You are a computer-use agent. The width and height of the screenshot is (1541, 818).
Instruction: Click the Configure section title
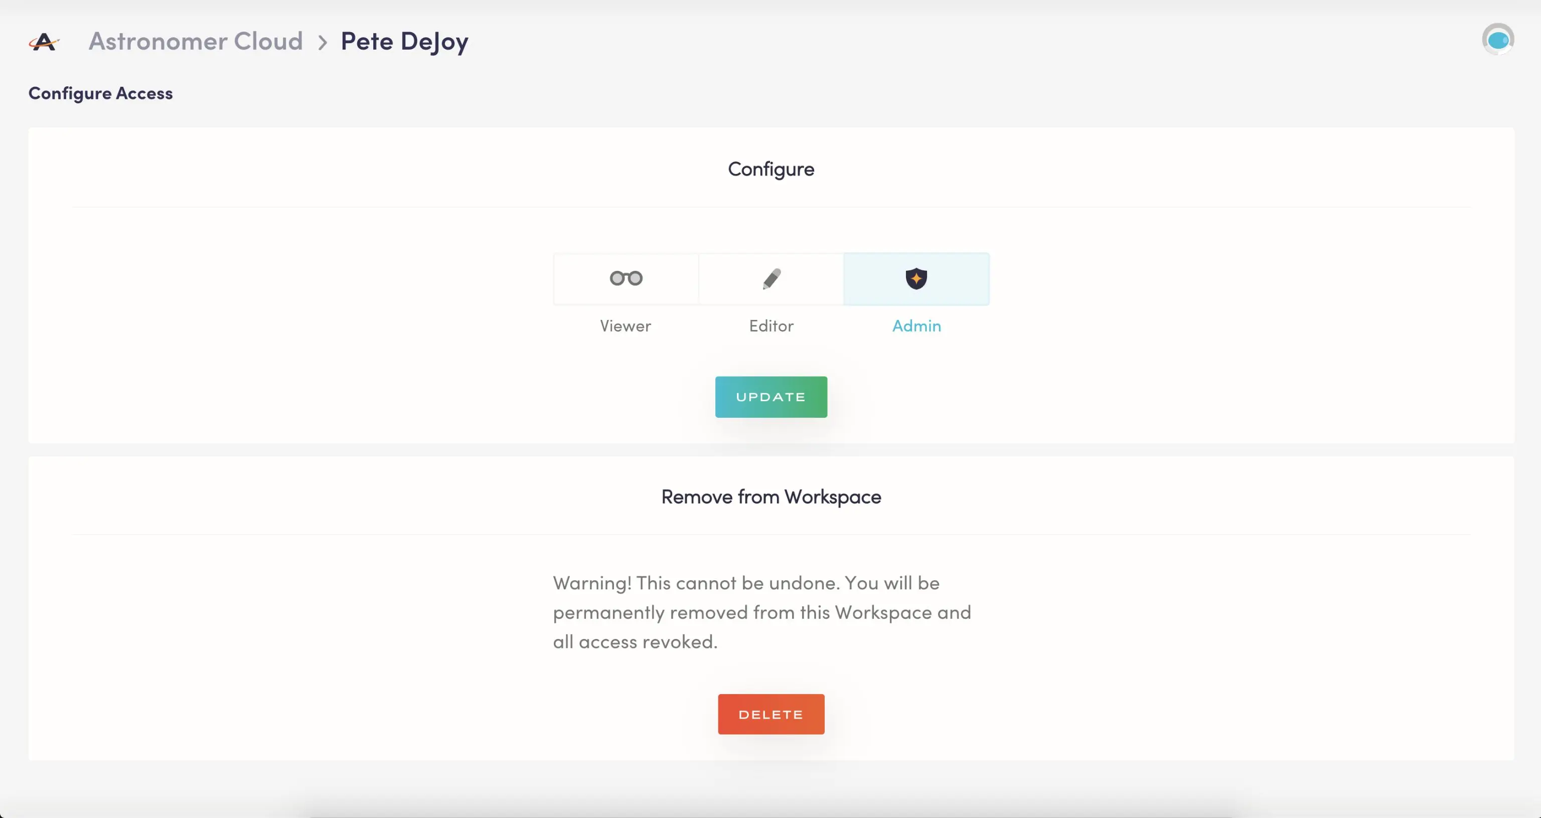(x=771, y=169)
